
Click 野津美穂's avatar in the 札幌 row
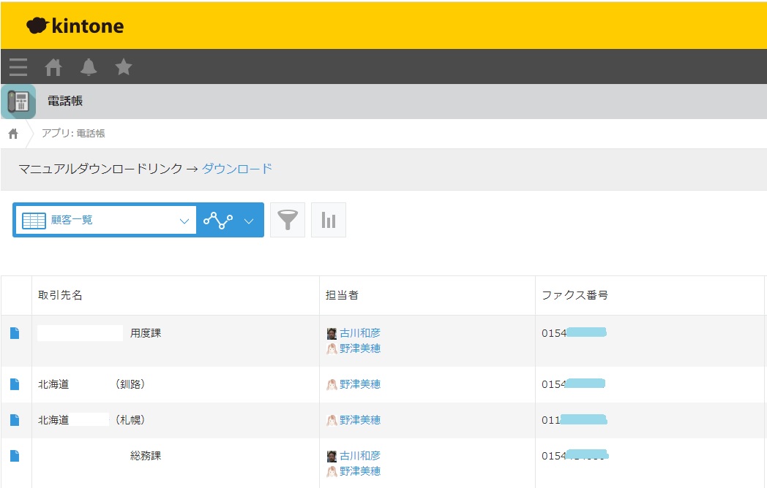point(332,421)
